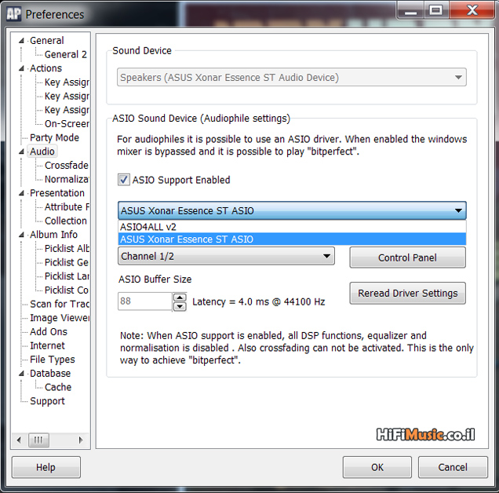Toggle ASIO Support Enabled checkbox

click(123, 180)
